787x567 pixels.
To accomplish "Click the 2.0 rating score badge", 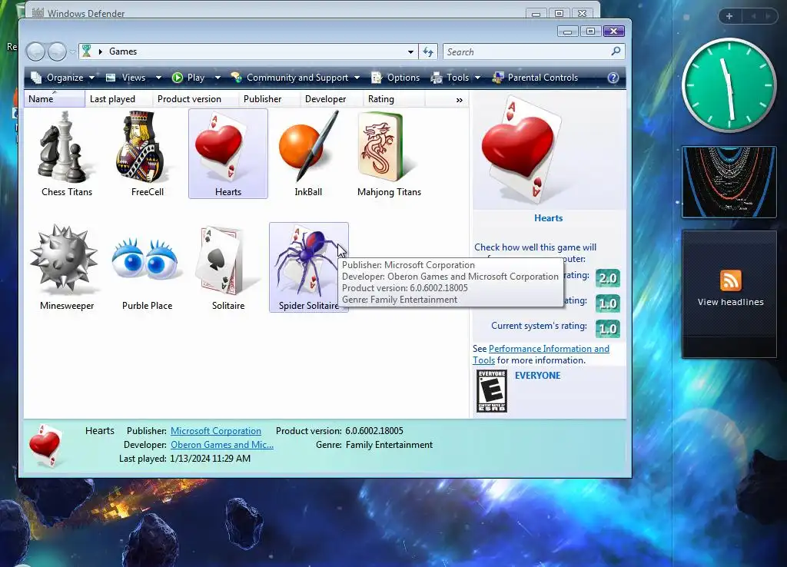I will point(608,278).
